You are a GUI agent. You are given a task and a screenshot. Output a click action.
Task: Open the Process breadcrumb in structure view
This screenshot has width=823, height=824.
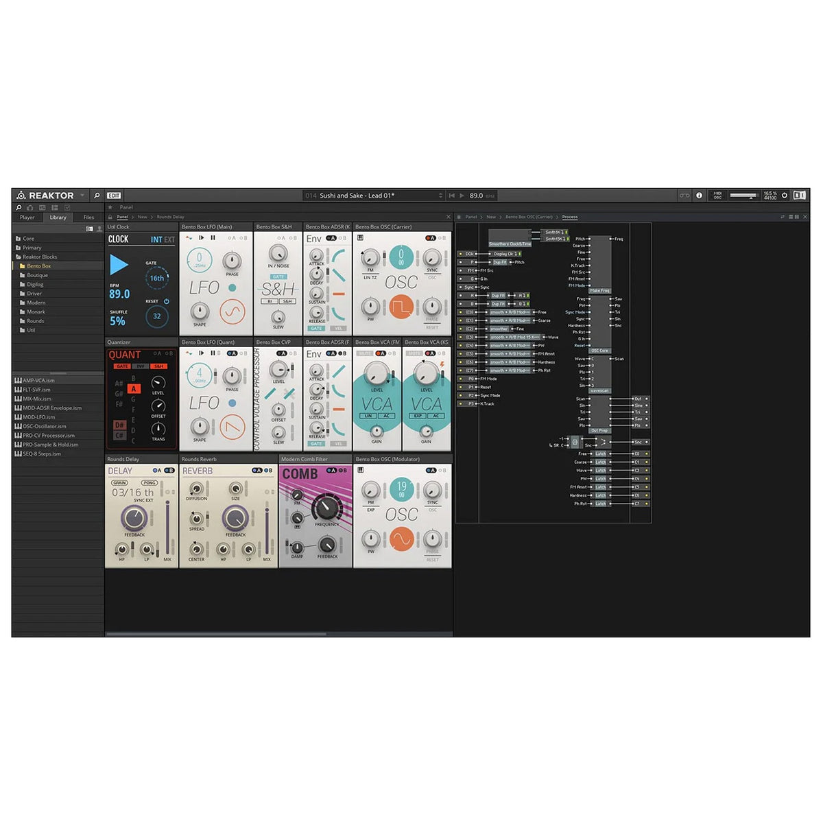tap(570, 217)
